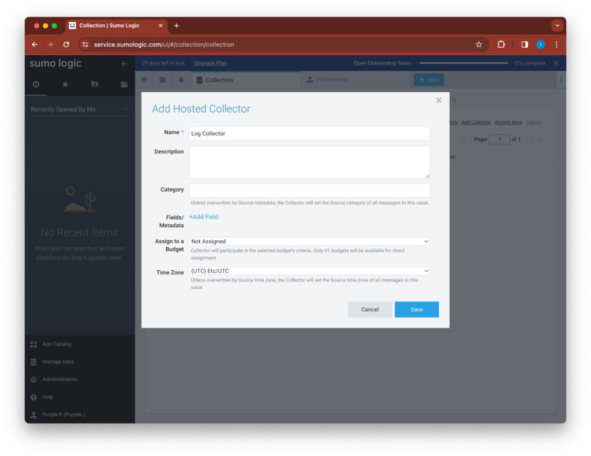591x456 pixels.
Task: Click the Category input field
Action: [x=309, y=190]
